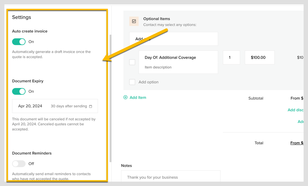The width and height of the screenshot is (308, 186).
Task: Click the underlined Total From amount
Action: point(297,143)
